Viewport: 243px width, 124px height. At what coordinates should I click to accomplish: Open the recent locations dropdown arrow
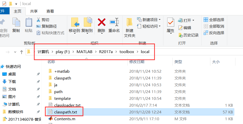15,52
